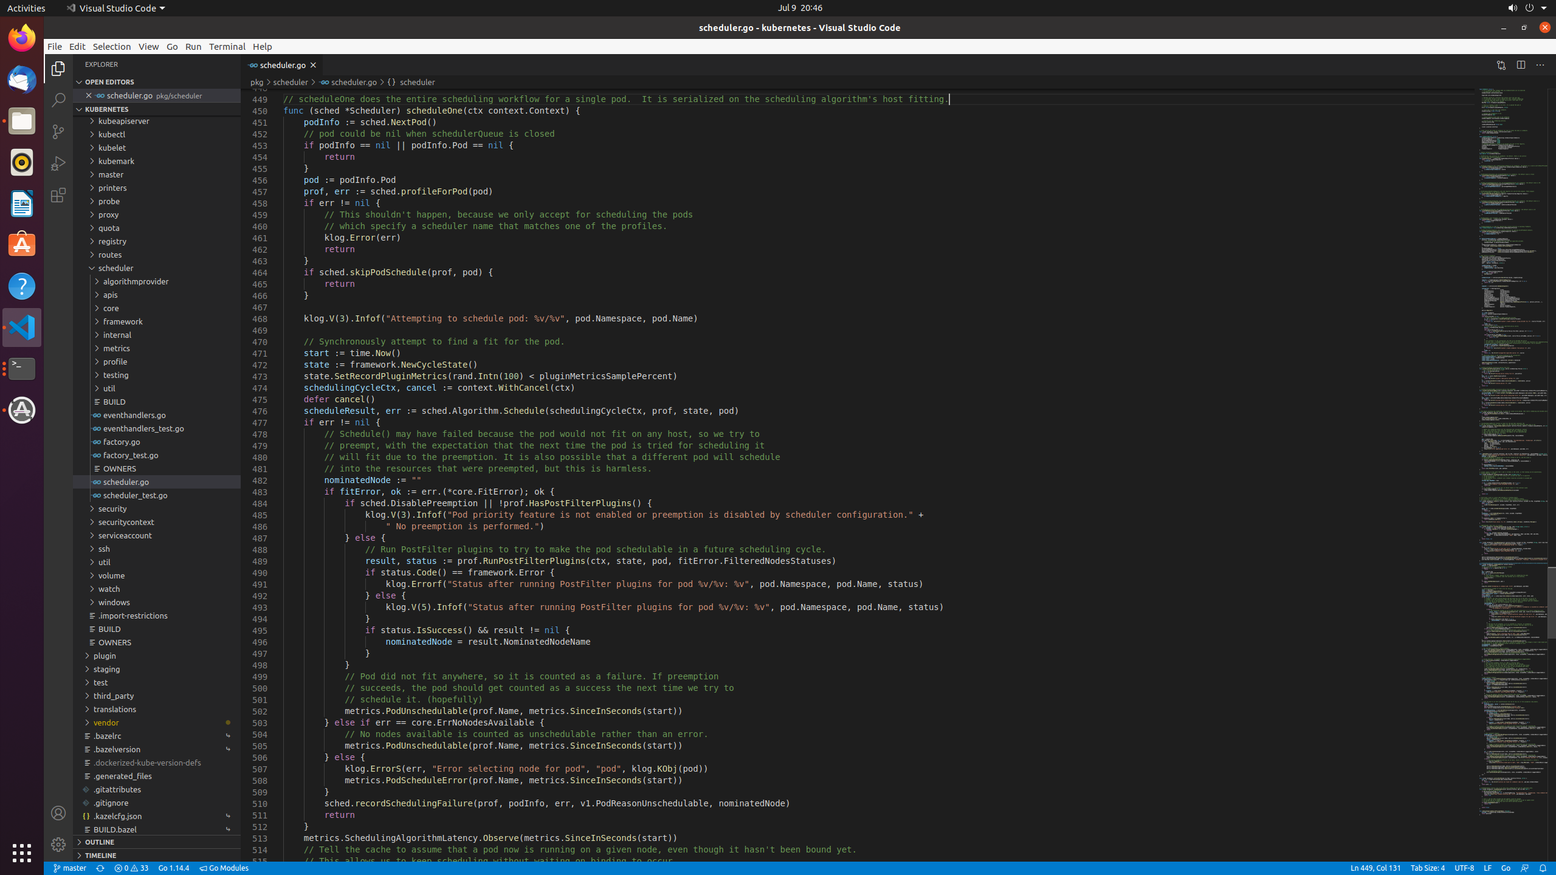Select Go language mode in status bar
This screenshot has height=875, width=1556.
coord(1506,868)
